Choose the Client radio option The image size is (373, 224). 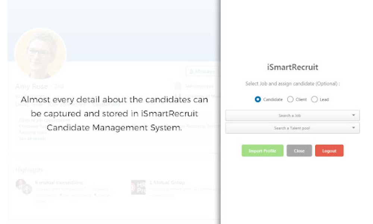[x=290, y=99]
